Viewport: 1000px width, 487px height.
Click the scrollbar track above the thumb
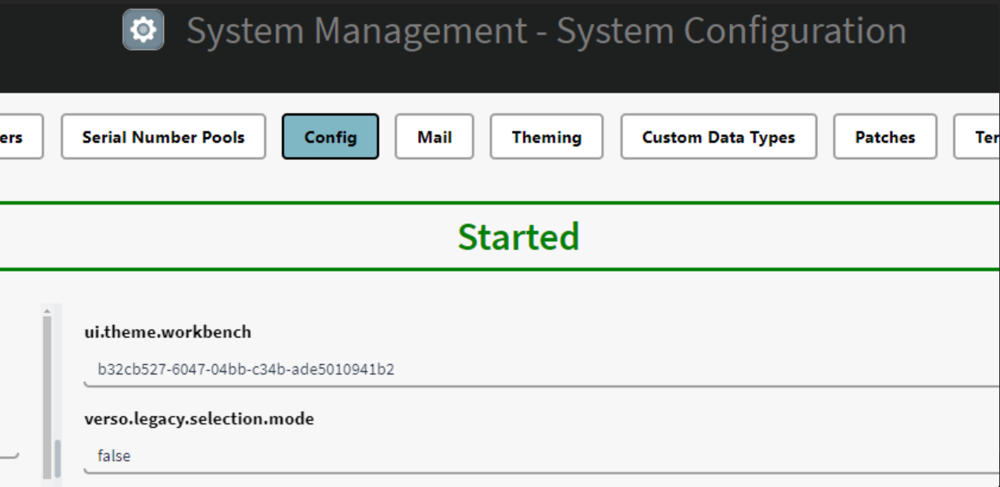(48, 372)
